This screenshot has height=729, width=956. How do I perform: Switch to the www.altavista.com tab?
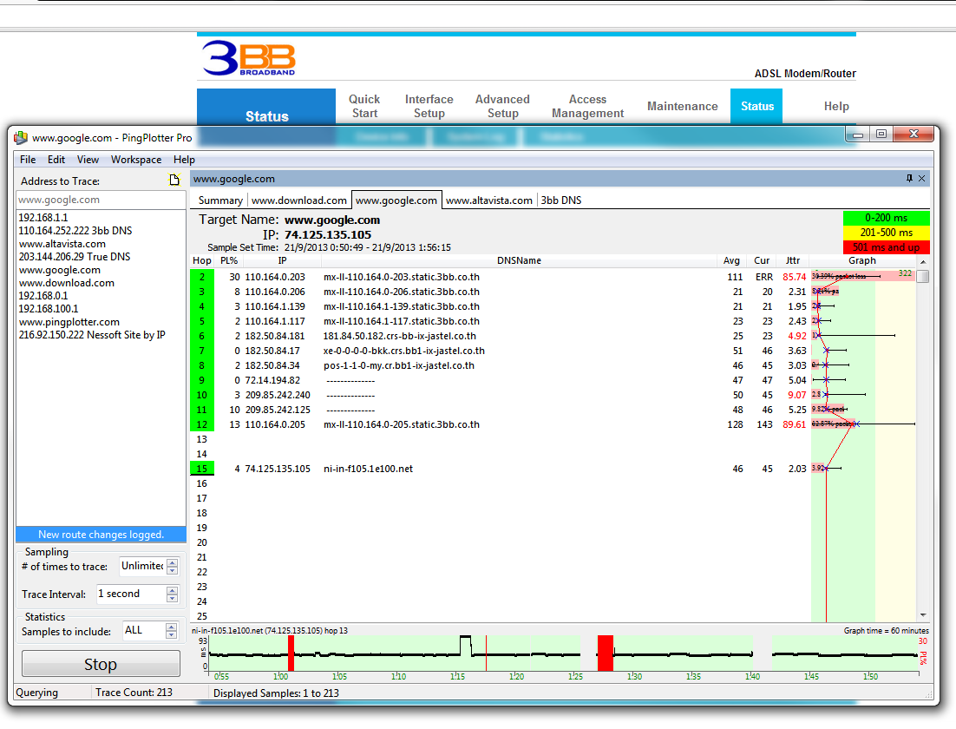pos(489,200)
